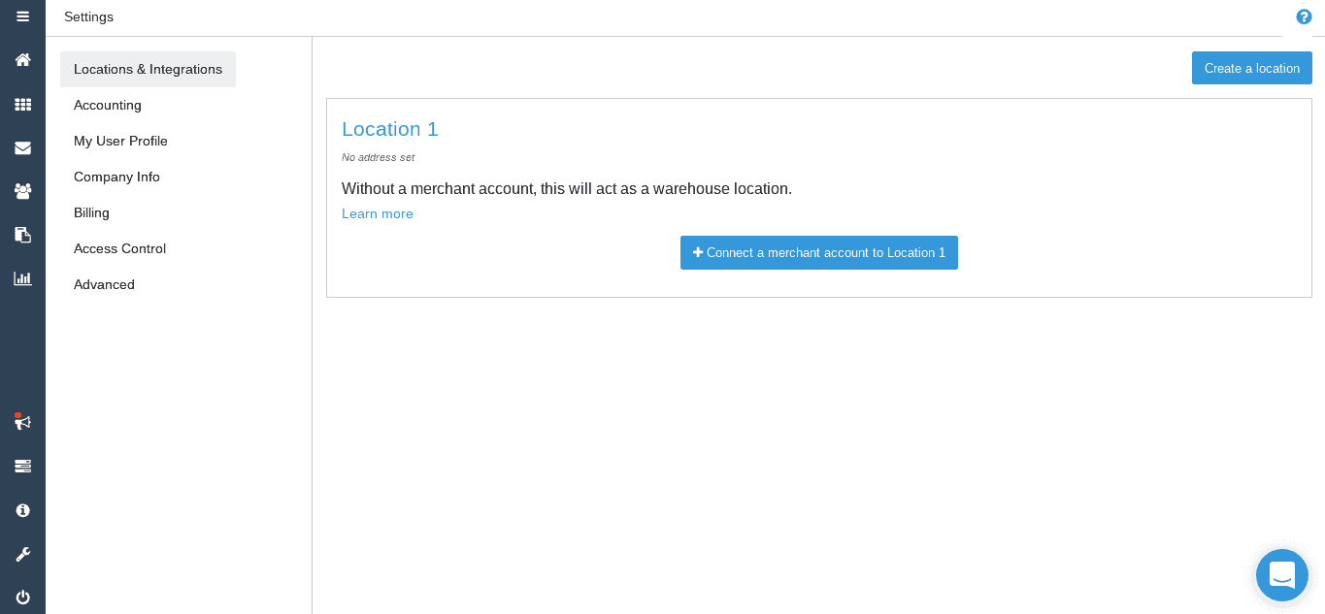Open the chat support bubble

[x=1282, y=575]
